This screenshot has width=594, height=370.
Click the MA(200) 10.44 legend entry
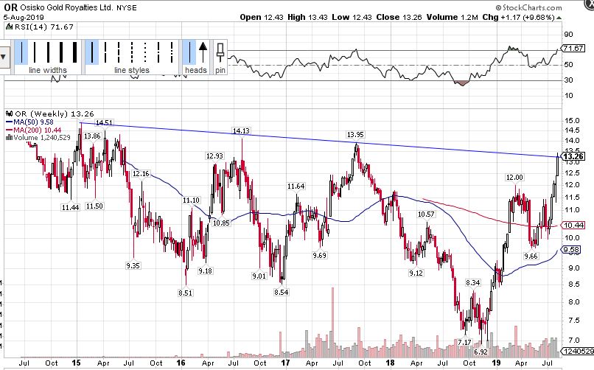[x=33, y=130]
